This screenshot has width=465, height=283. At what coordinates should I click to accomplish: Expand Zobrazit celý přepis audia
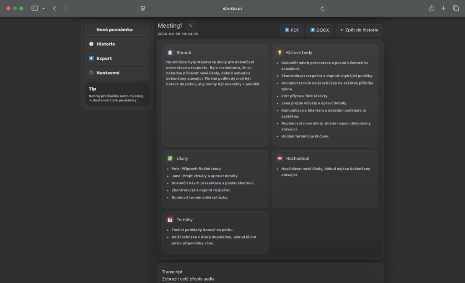pyautogui.click(x=188, y=279)
